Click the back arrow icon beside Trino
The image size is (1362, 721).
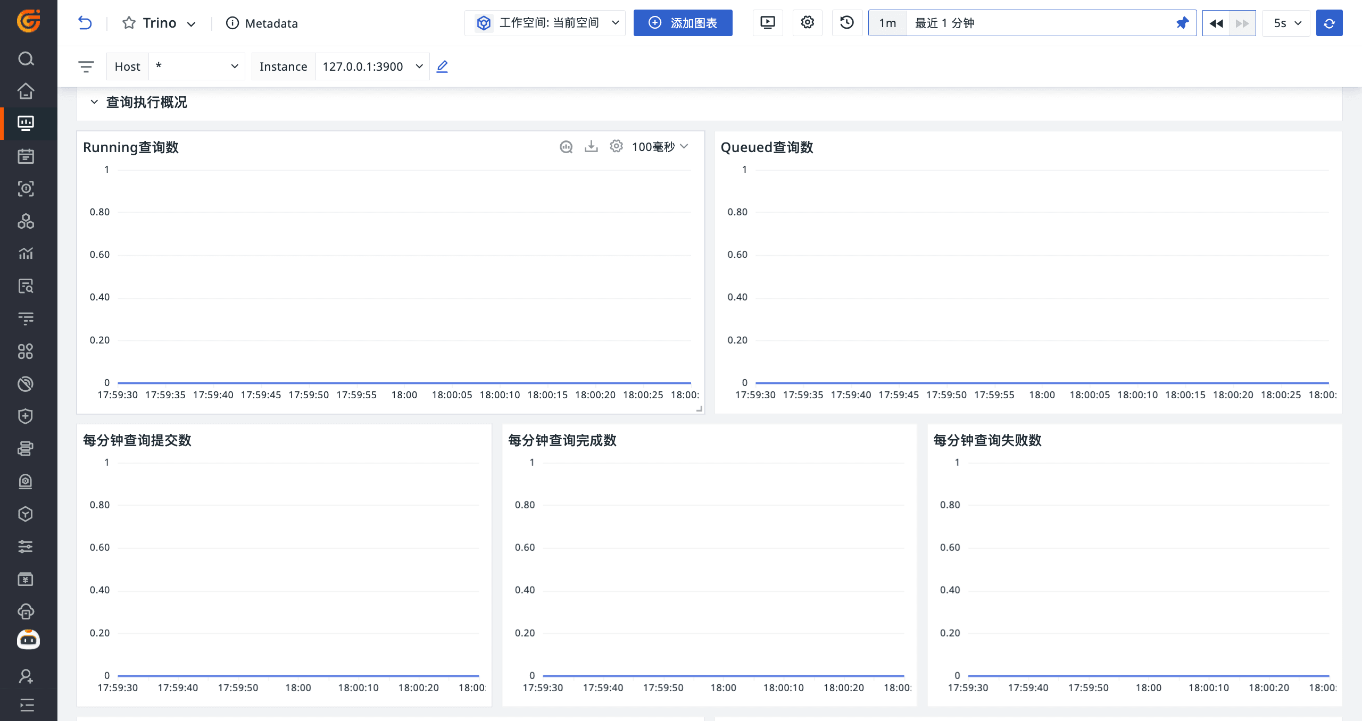tap(85, 23)
